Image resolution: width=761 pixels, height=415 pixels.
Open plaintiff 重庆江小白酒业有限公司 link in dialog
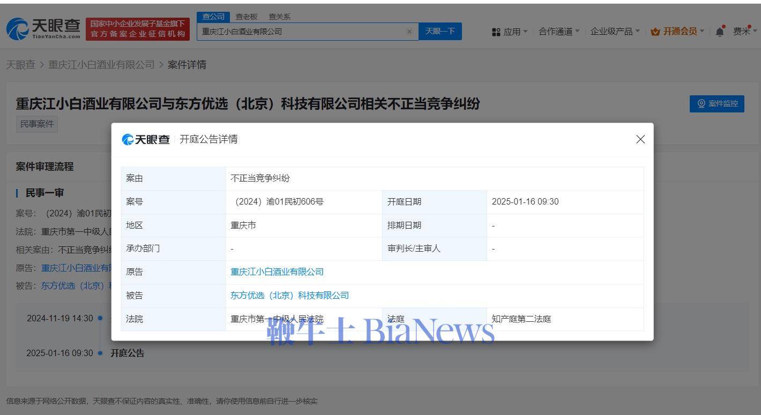(x=277, y=272)
